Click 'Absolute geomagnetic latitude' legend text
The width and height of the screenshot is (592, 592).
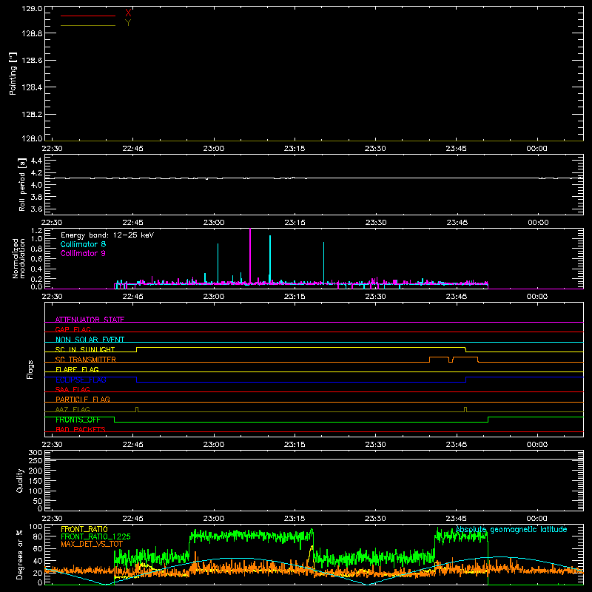511,530
